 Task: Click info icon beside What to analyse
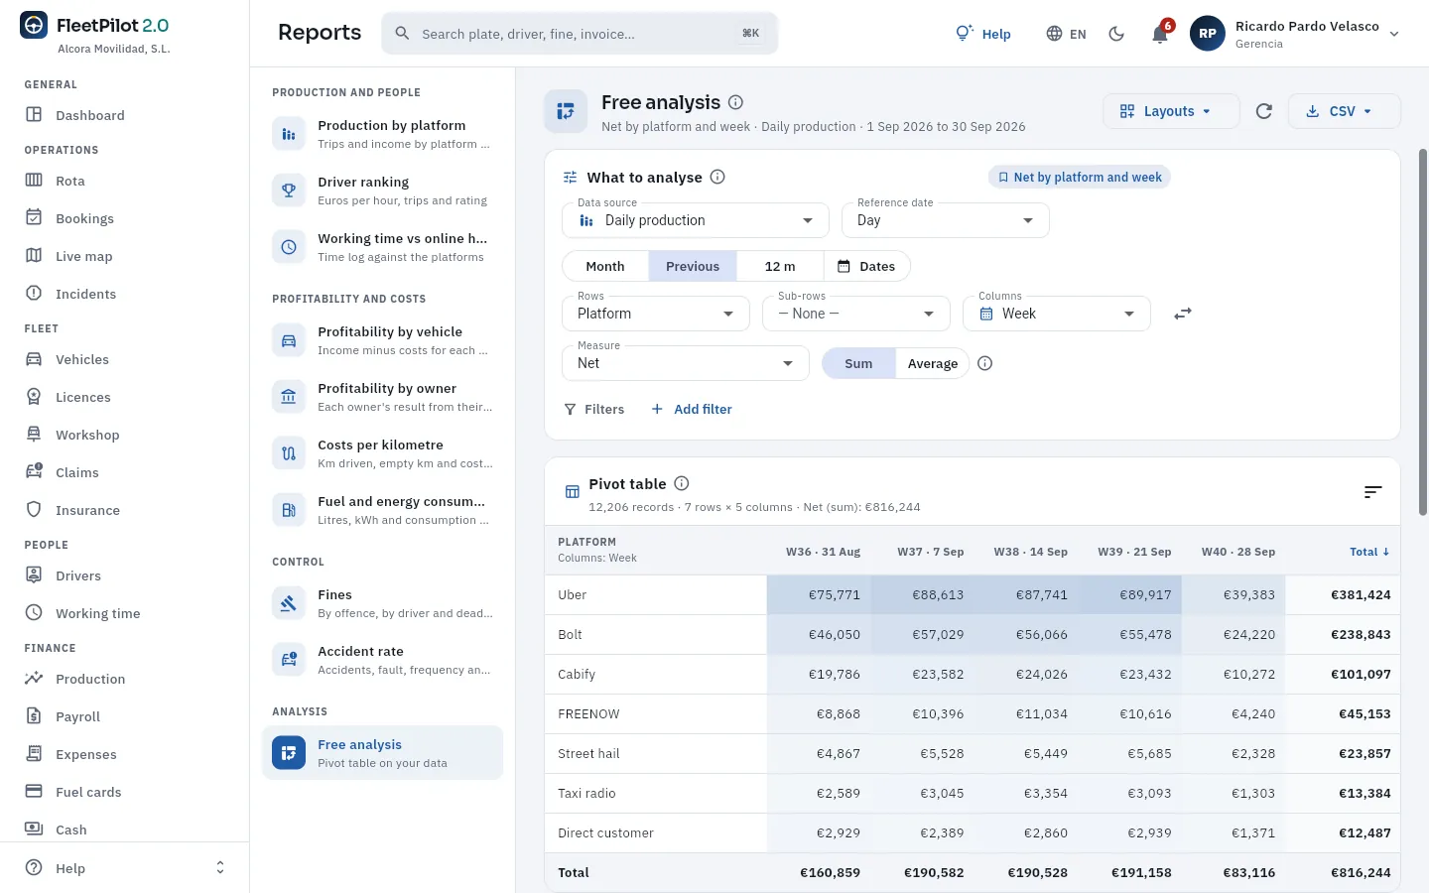tap(717, 177)
